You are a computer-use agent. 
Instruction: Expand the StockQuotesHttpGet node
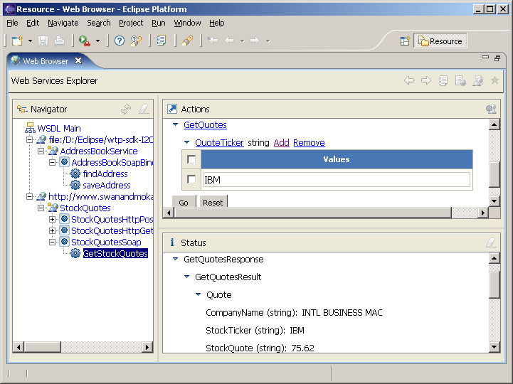pyautogui.click(x=52, y=230)
